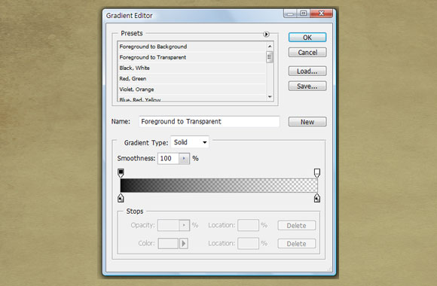Click the Cancel button

(x=307, y=53)
